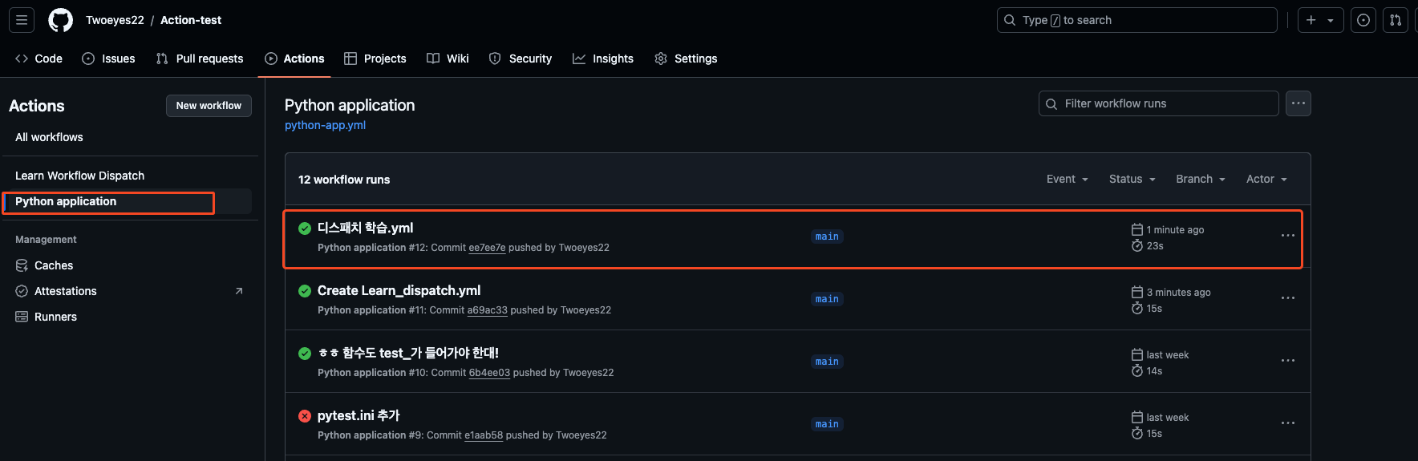Viewport: 1418px width, 461px height.
Task: Open three-dot menu for run #9
Action: [1287, 423]
